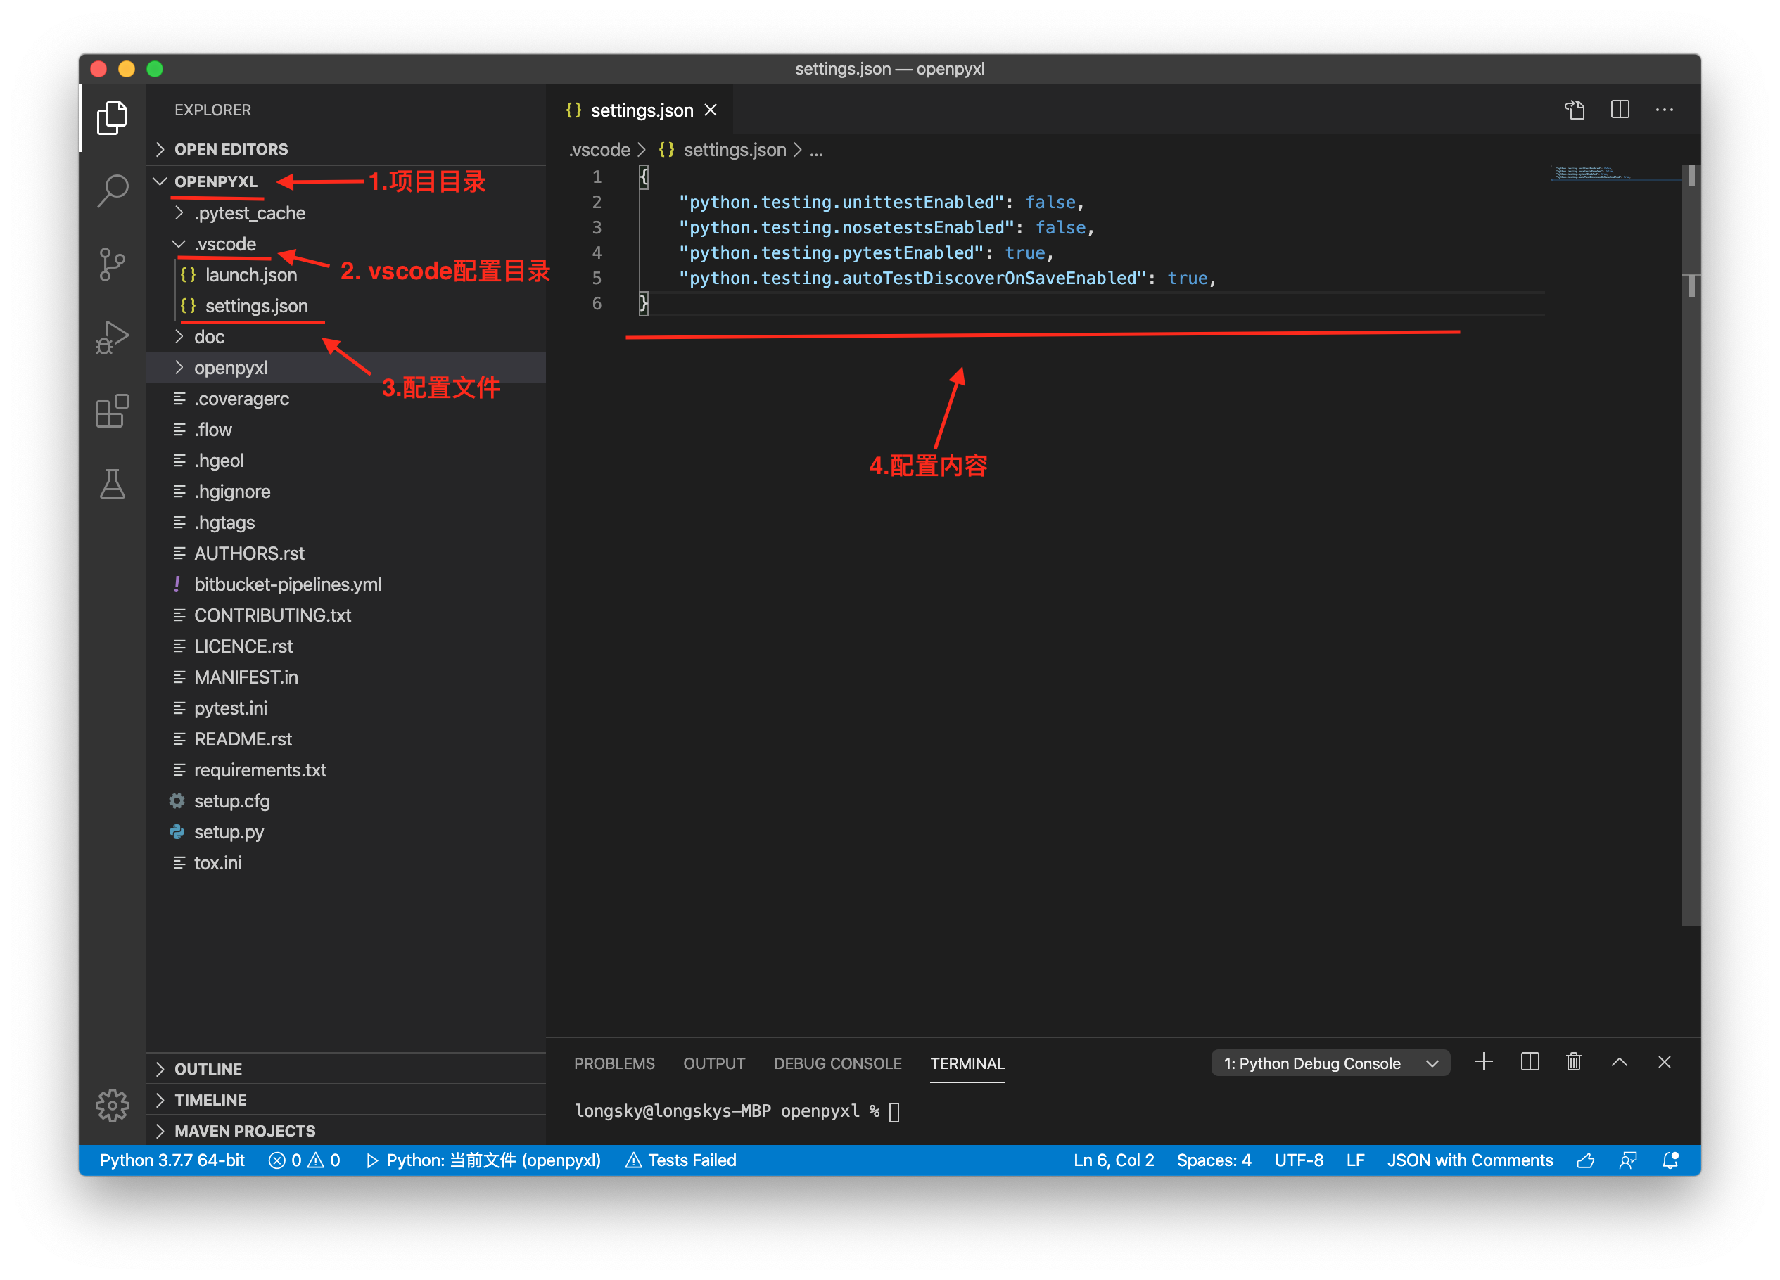Collapse the .vscode folder
Image resolution: width=1780 pixels, height=1280 pixels.
pyautogui.click(x=346, y=244)
